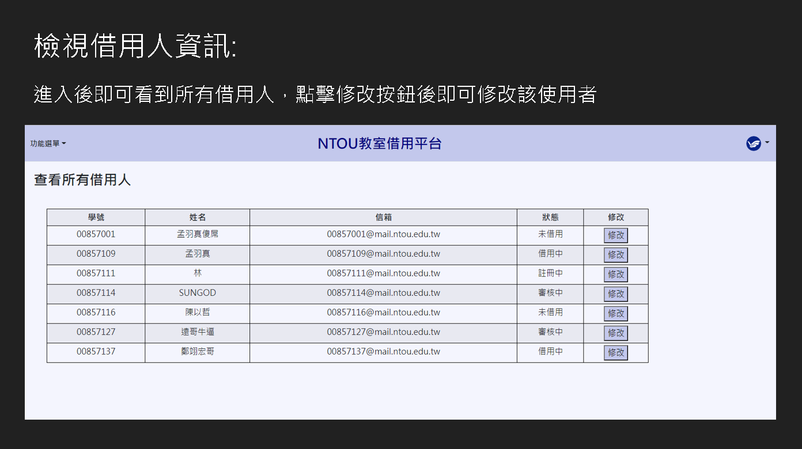
Task: Select student ID 00857001 cell
Action: pyautogui.click(x=96, y=234)
